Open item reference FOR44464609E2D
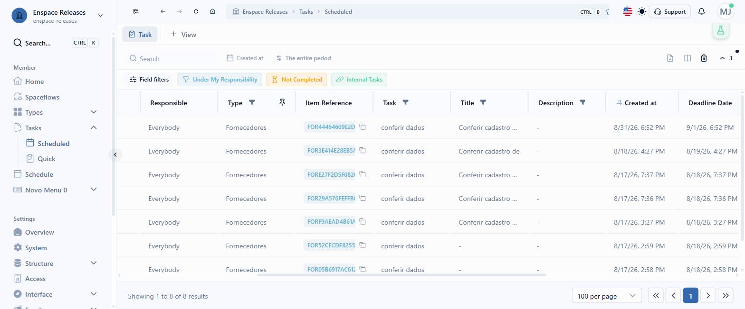745x309 pixels. click(330, 127)
